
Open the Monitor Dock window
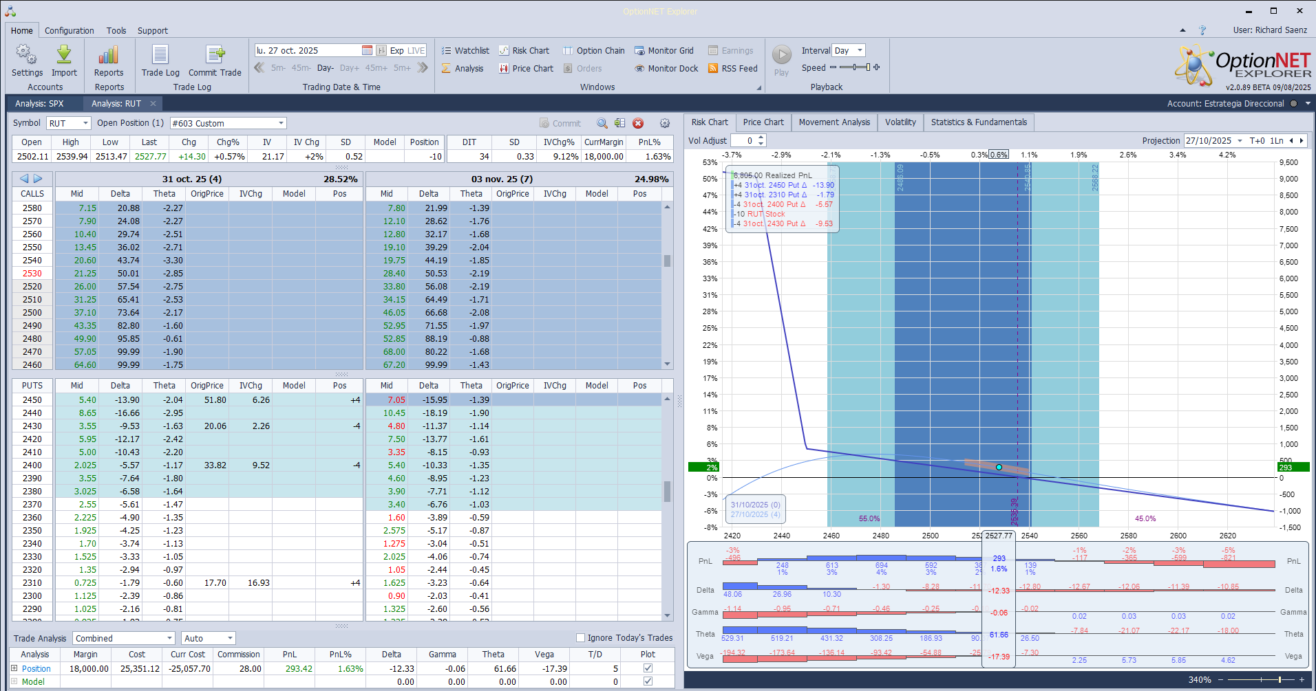point(666,68)
